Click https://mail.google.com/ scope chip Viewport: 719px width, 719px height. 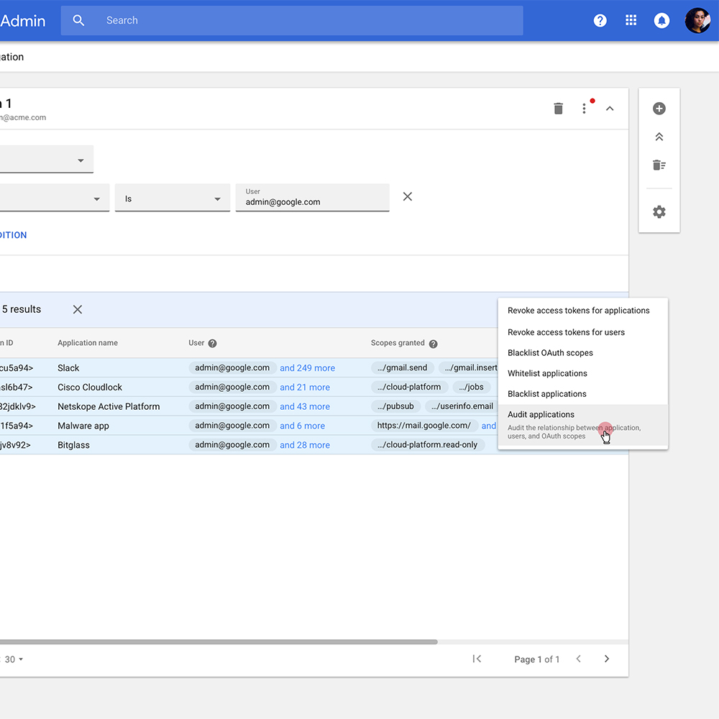click(424, 426)
